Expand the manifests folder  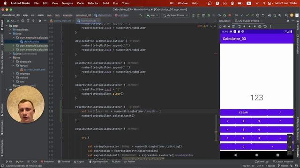point(10,29)
